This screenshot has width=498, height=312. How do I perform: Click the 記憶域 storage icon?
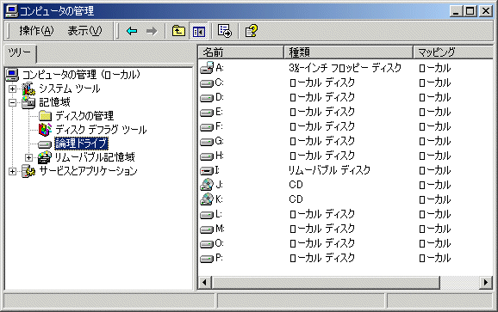click(28, 102)
